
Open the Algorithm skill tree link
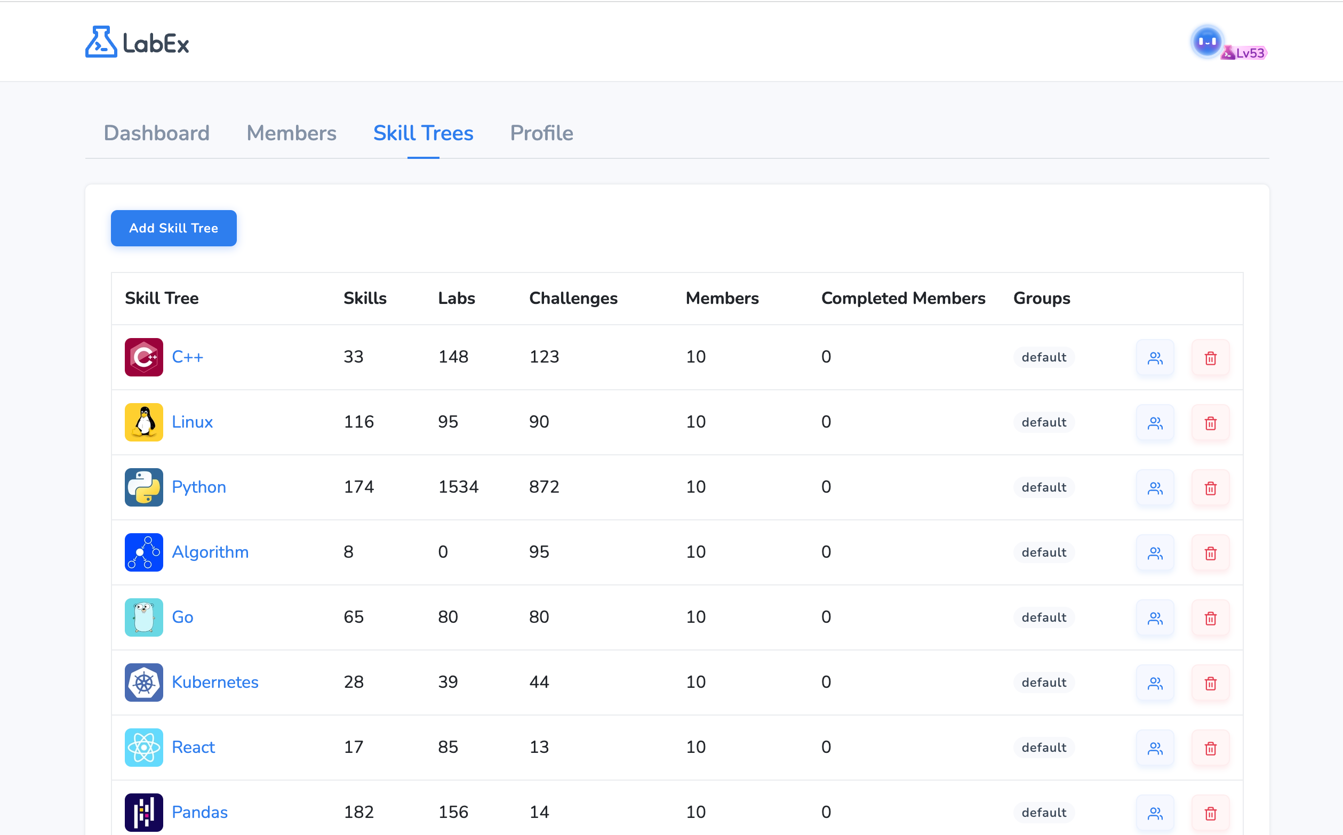point(210,552)
